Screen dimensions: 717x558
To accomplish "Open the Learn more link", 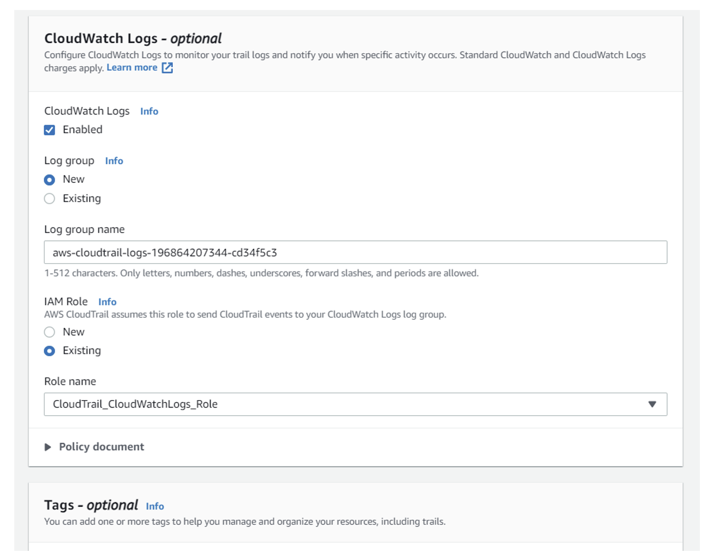I will (x=132, y=68).
